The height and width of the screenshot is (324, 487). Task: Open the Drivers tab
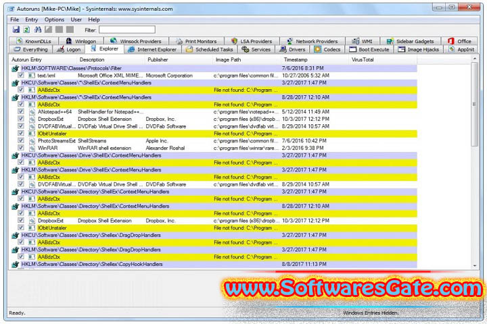(x=293, y=49)
